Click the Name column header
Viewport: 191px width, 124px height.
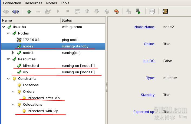coord(31,20)
